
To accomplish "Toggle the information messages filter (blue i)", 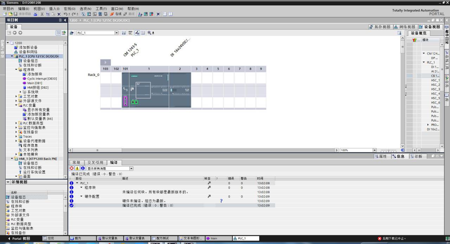I will point(83,168).
